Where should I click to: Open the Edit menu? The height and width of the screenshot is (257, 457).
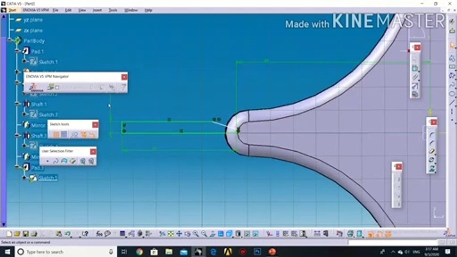[x=68, y=10]
